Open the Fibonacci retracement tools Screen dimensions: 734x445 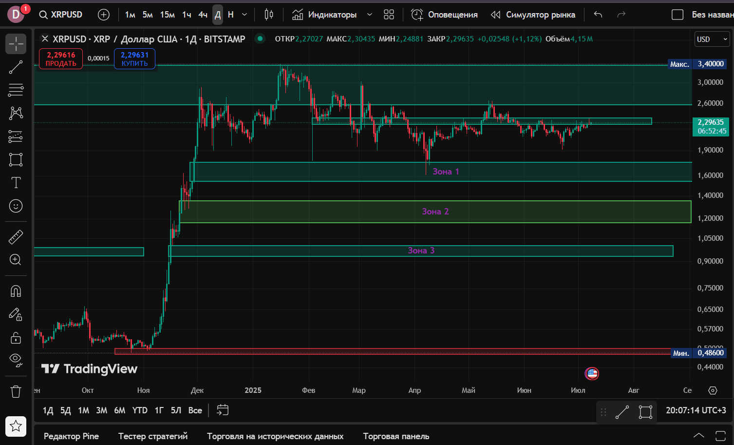click(x=16, y=90)
